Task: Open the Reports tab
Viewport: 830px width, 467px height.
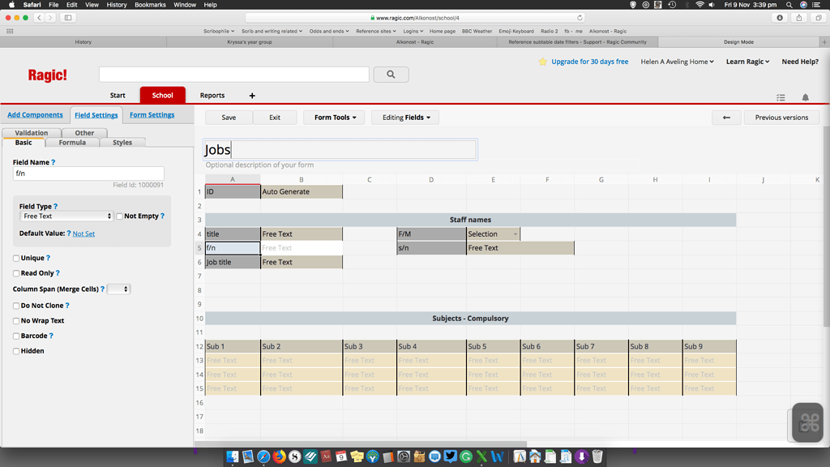Action: click(212, 96)
